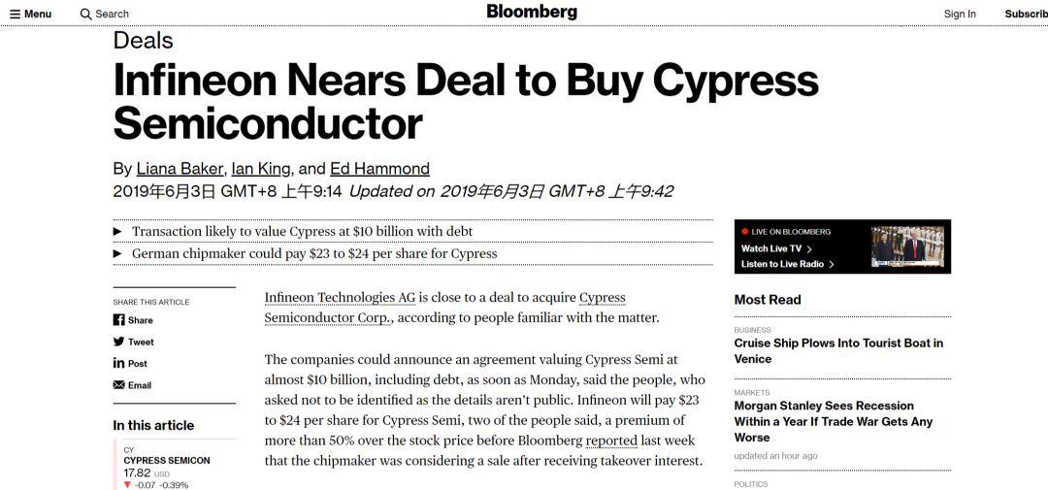Open the Bloomberg homepage logo
This screenshot has height=490, width=1048.
click(532, 12)
